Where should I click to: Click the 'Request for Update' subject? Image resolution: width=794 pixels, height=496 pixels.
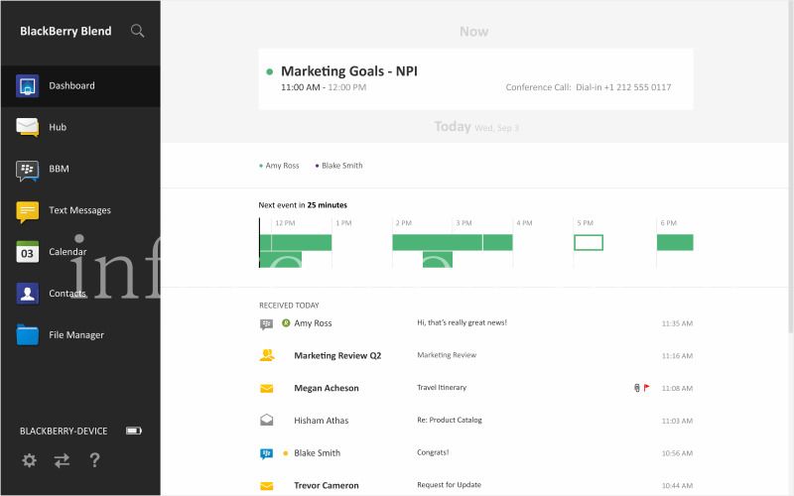(x=450, y=484)
